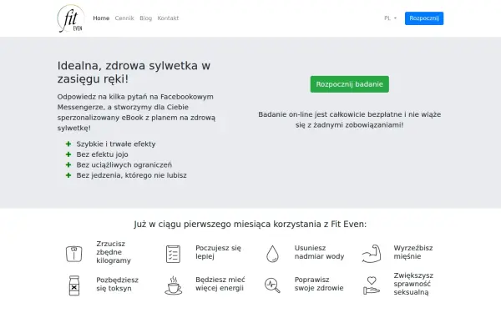
Task: Click the text Poprawisz swoje zdrowie
Action: point(319,284)
